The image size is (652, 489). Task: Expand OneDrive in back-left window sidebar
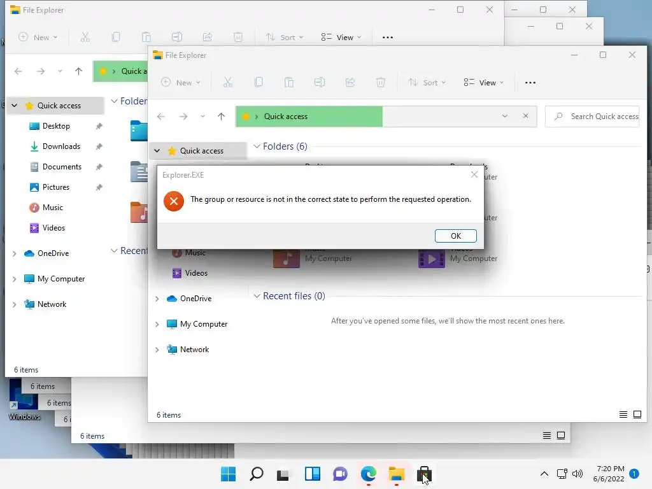15,253
